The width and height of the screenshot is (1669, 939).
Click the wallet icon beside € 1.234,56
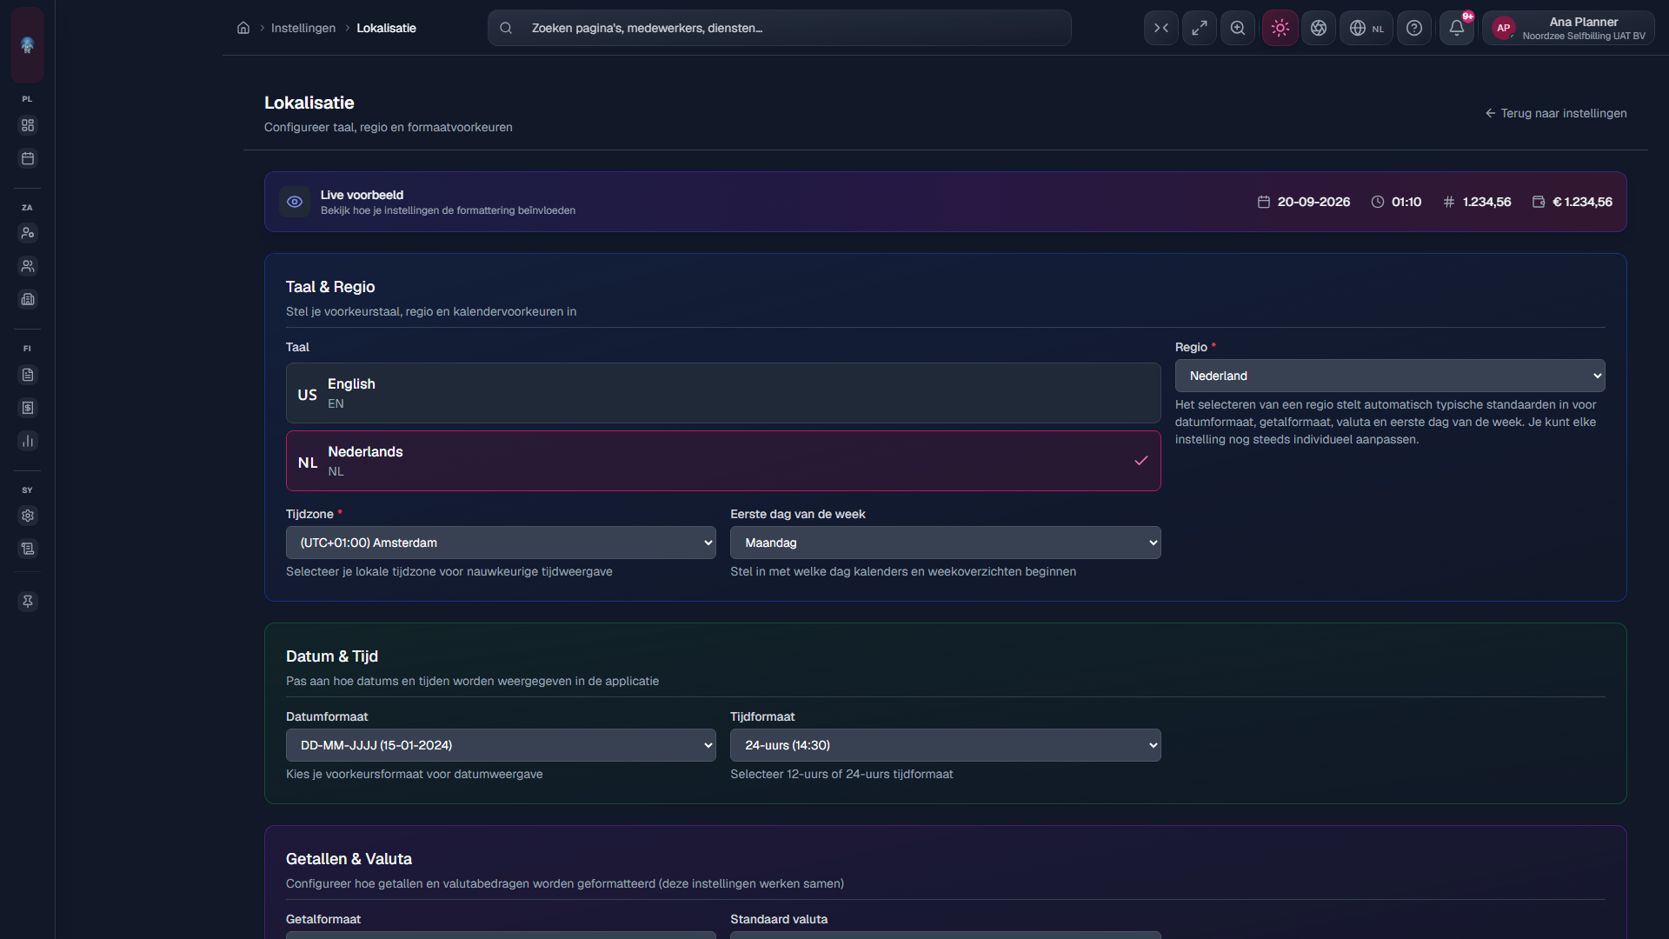pyautogui.click(x=1539, y=202)
